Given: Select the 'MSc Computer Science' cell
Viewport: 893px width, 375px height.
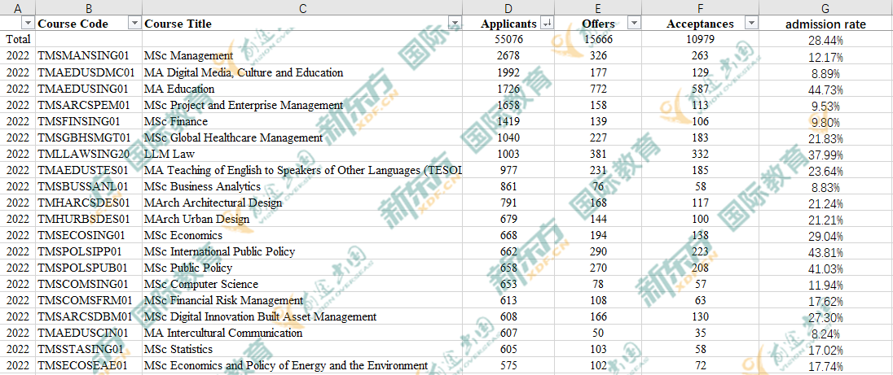Looking at the screenshot, I should point(302,284).
